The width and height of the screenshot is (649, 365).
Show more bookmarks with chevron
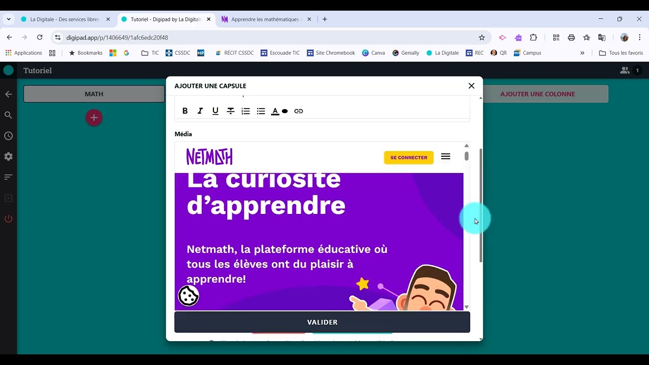(582, 53)
